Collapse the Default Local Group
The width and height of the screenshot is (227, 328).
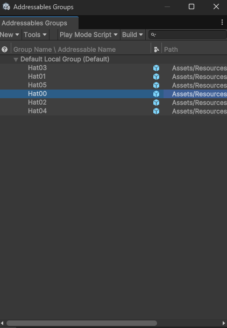(x=16, y=60)
